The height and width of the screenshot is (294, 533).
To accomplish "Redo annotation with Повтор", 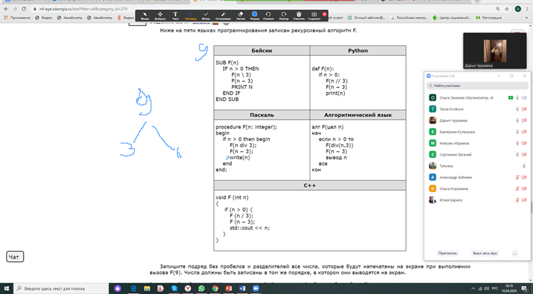I will tap(283, 15).
